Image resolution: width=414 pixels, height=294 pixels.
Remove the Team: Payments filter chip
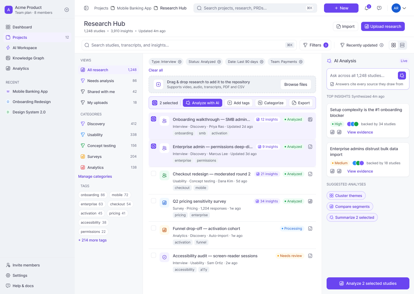(x=301, y=62)
